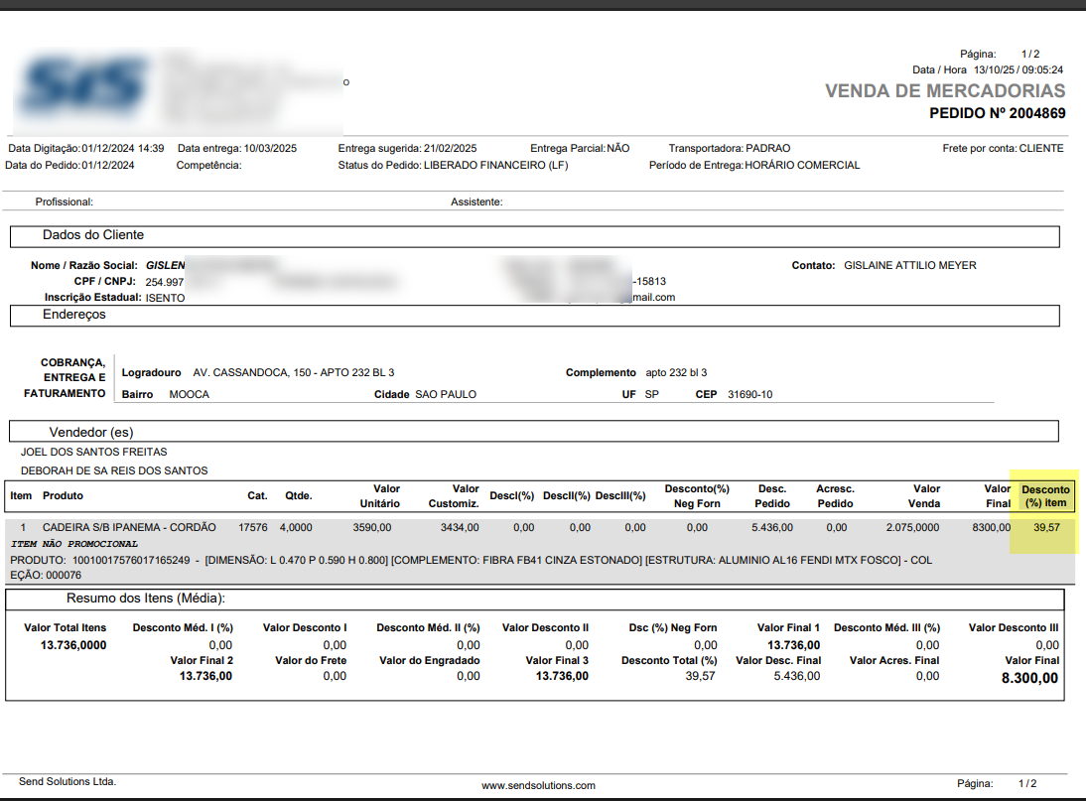Image resolution: width=1086 pixels, height=801 pixels.
Task: Click seller "DEBORAH DE SA REIS DOS SANTOS"
Action: [x=114, y=470]
